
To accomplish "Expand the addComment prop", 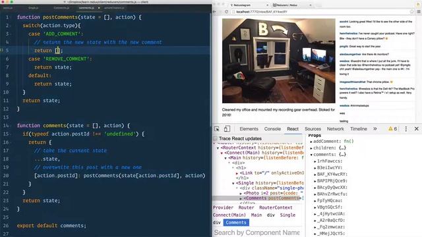I will pos(311,142).
